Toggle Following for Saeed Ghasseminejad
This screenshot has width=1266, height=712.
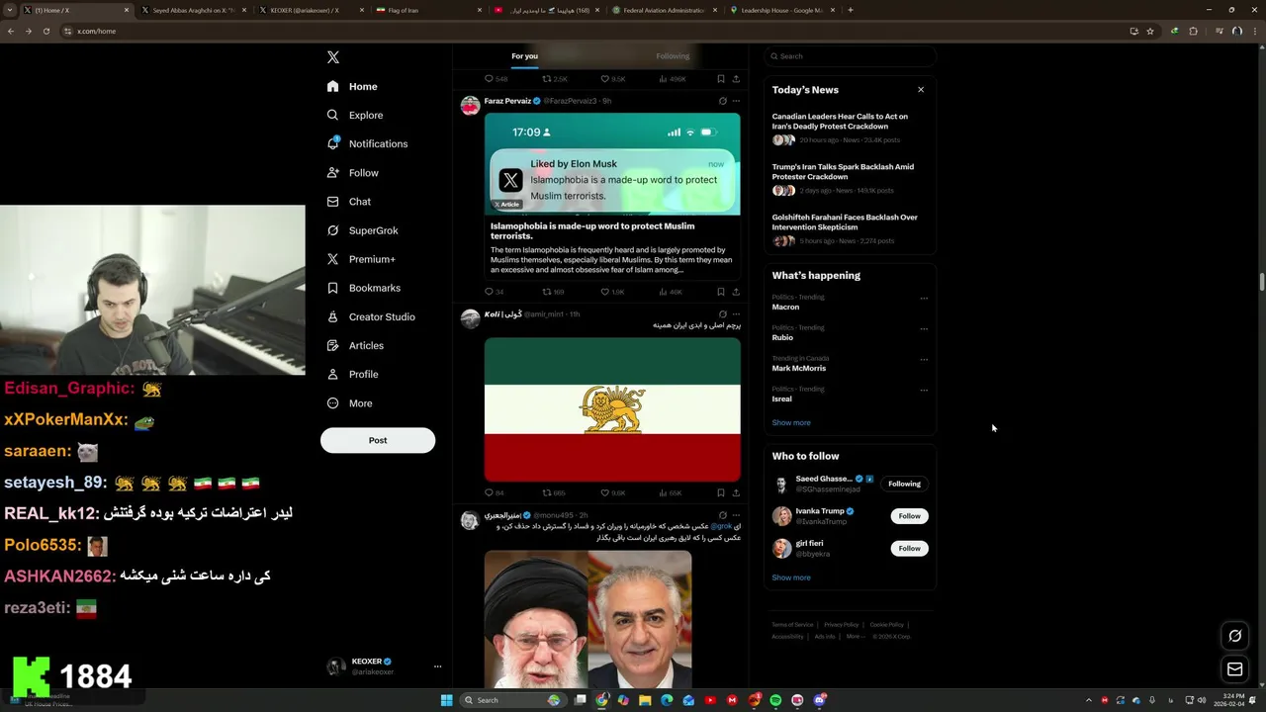(904, 484)
